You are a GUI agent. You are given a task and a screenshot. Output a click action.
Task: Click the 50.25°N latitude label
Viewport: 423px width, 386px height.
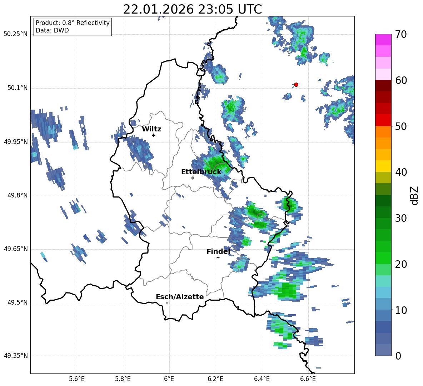[x=16, y=34]
